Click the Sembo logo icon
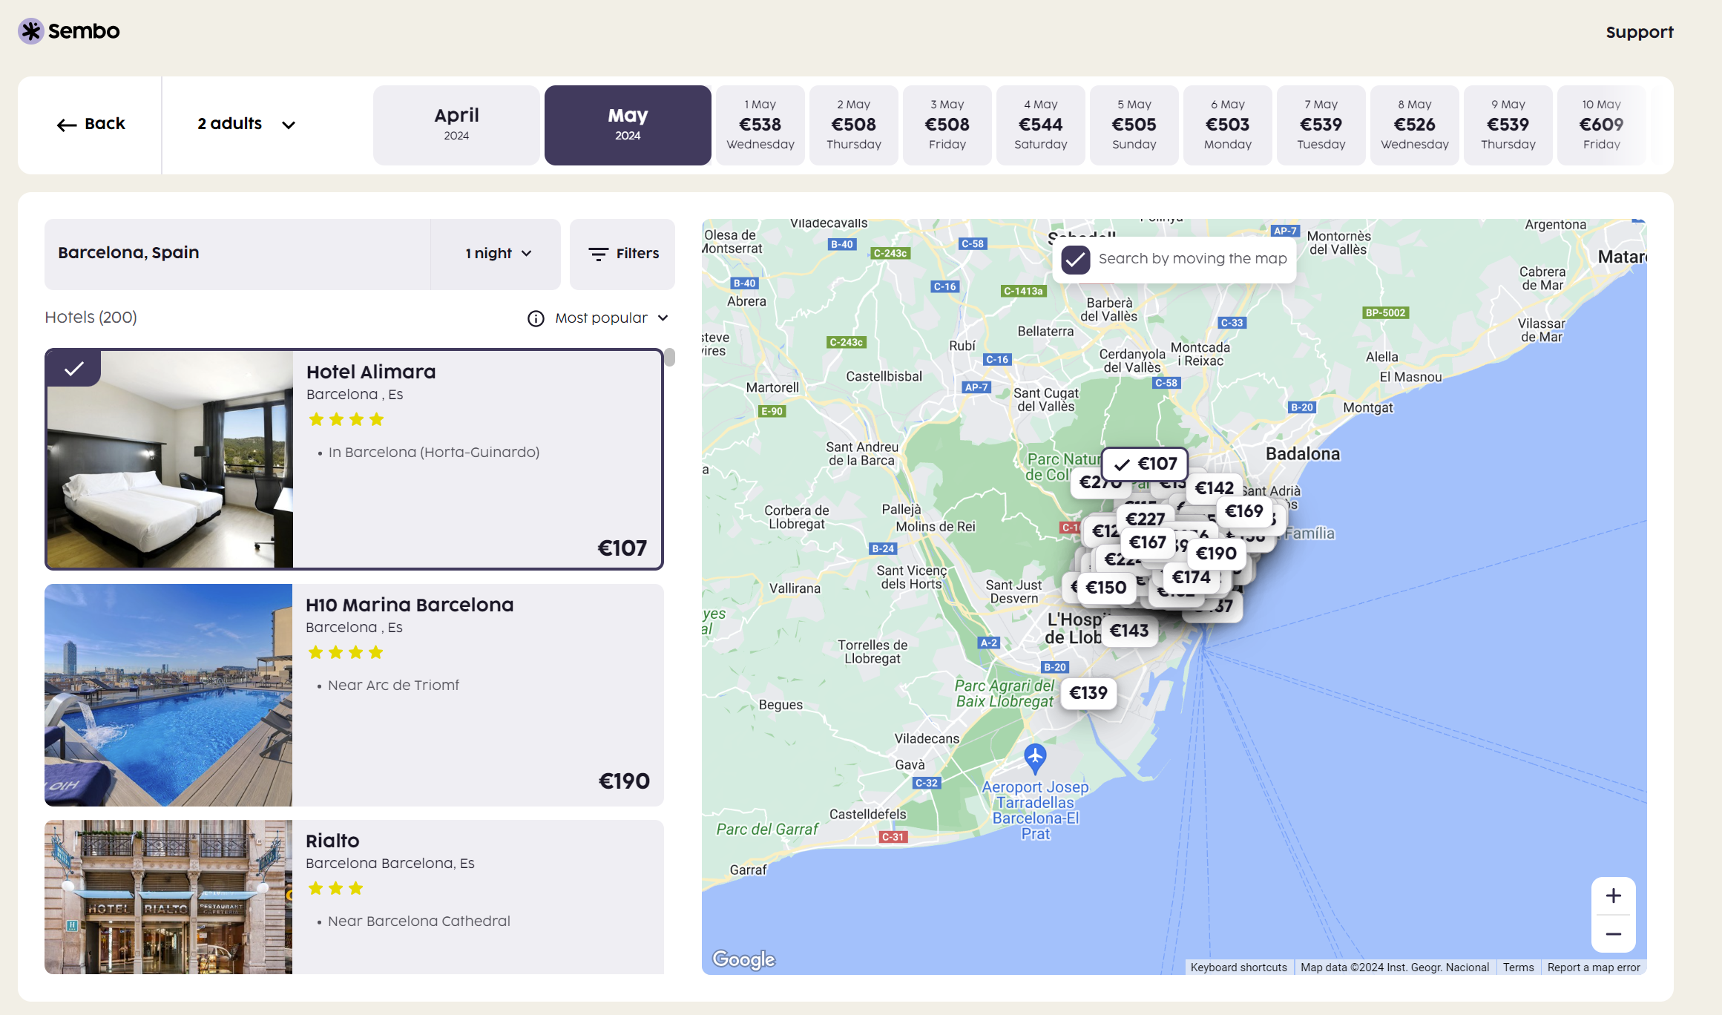 tap(31, 31)
